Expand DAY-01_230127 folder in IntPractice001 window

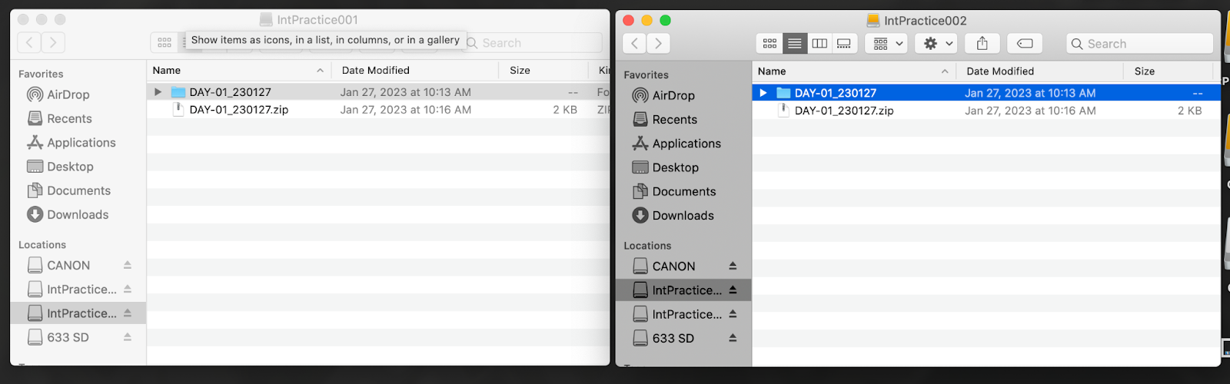[158, 92]
